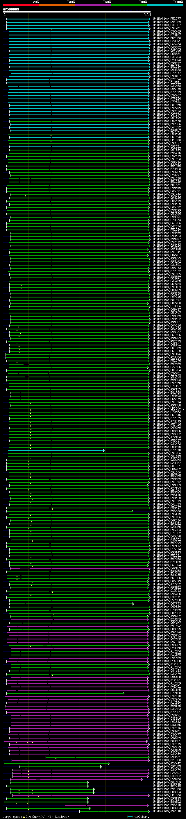This screenshot has height=819, width=186.
Task: Select the UniRef100_A7QHF2 label
Action: (x=167, y=412)
